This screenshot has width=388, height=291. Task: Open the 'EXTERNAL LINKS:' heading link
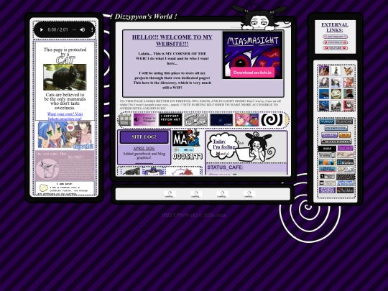(335, 27)
